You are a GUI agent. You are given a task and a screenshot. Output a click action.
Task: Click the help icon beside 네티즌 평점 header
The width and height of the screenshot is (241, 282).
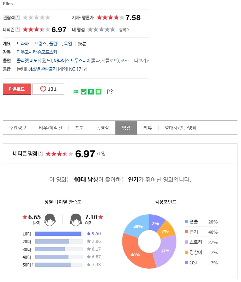click(x=41, y=154)
